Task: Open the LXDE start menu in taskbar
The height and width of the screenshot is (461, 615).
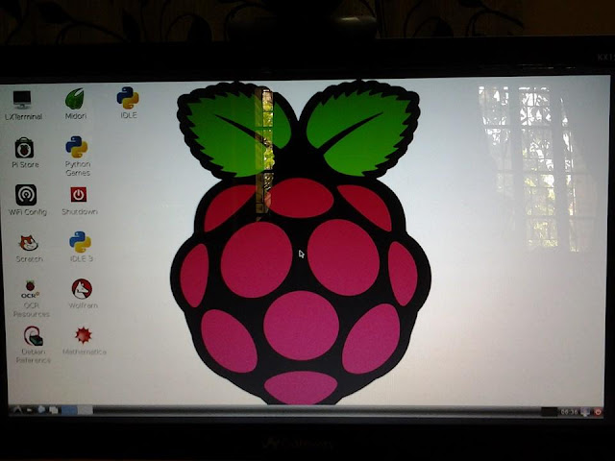Action: 17,410
